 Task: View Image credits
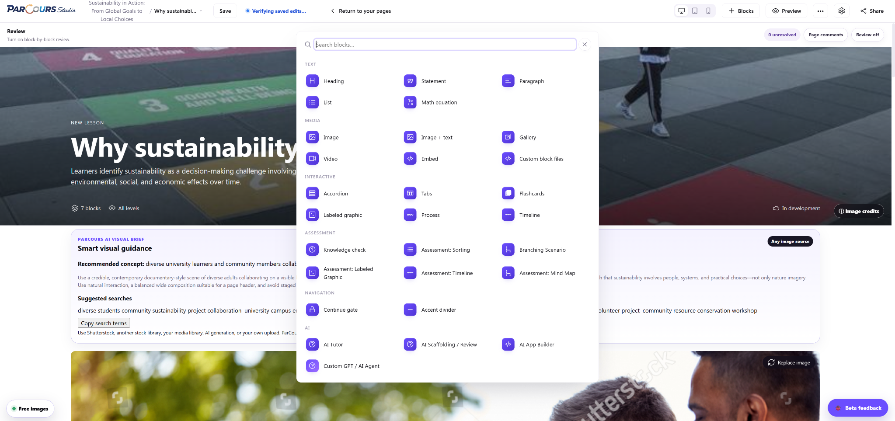pyautogui.click(x=859, y=211)
